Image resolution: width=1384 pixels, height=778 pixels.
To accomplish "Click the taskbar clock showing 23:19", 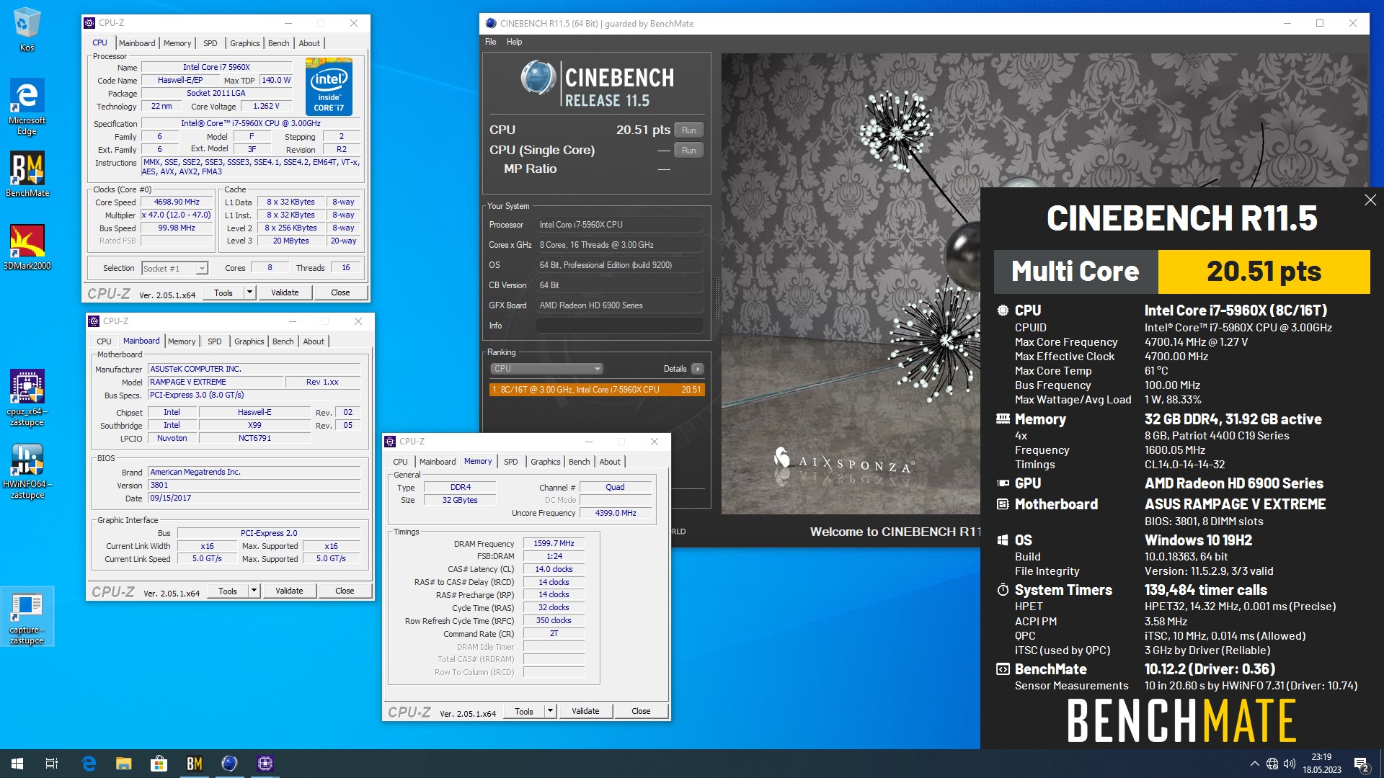I will click(x=1321, y=764).
